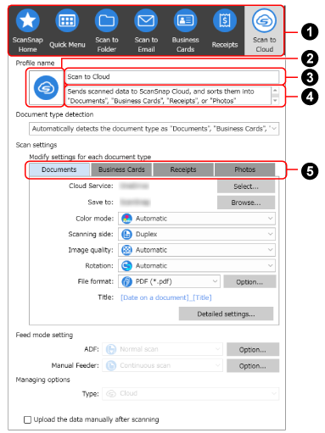Open the Rotation dropdown
Image resolution: width=325 pixels, height=433 pixels.
click(x=197, y=266)
